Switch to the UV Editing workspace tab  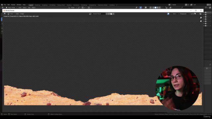tap(52, 5)
